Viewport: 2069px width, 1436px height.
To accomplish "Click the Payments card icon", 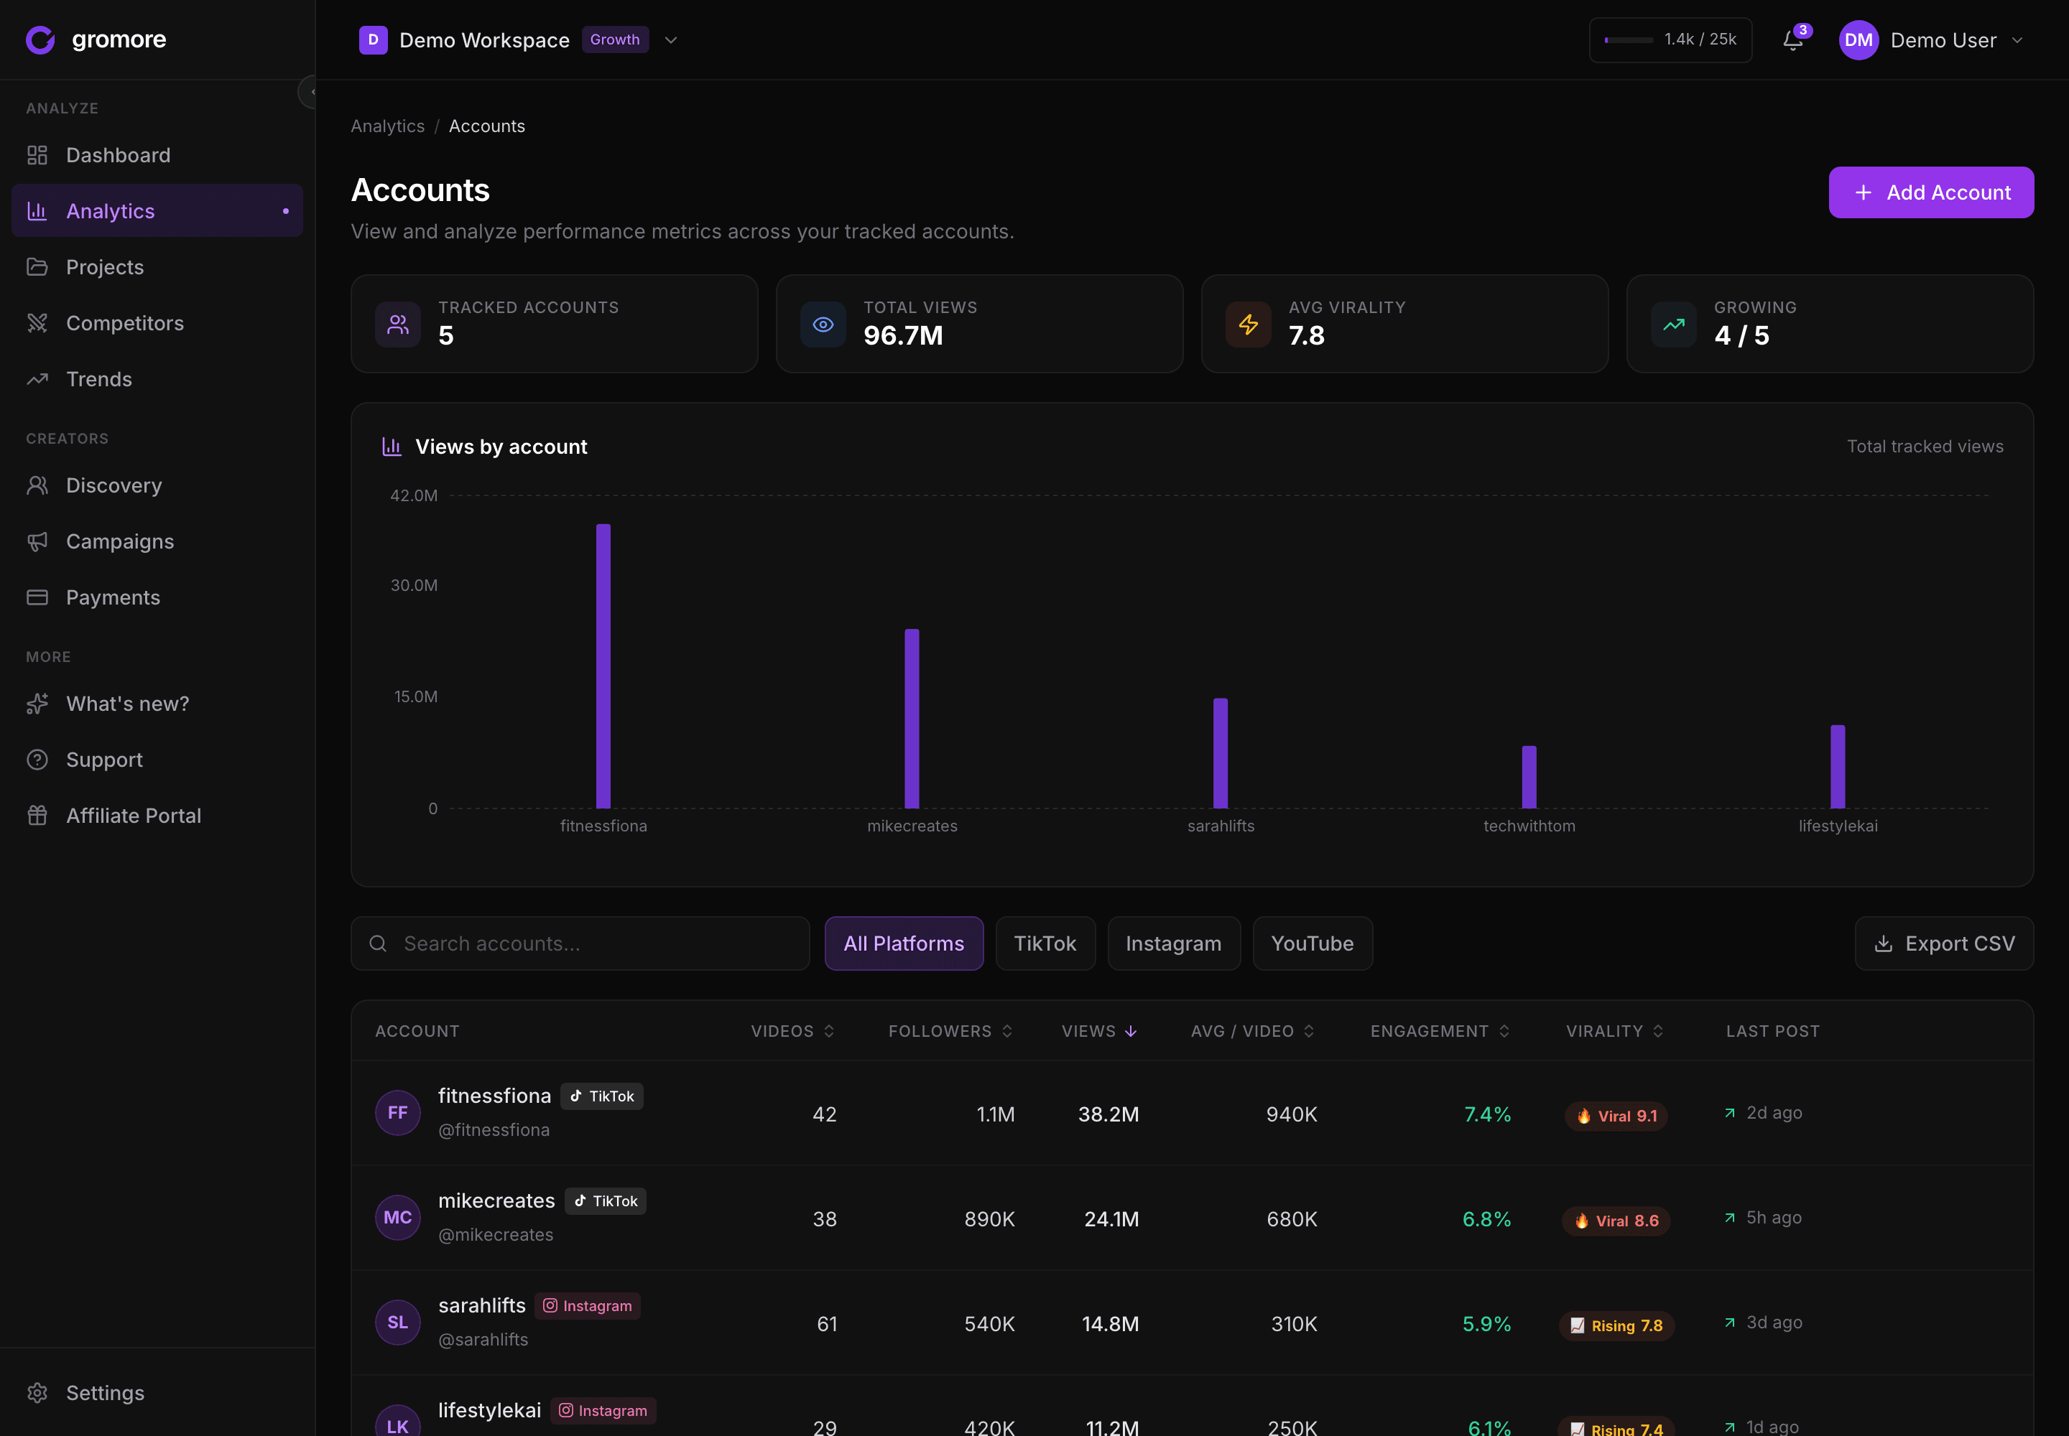I will [37, 597].
